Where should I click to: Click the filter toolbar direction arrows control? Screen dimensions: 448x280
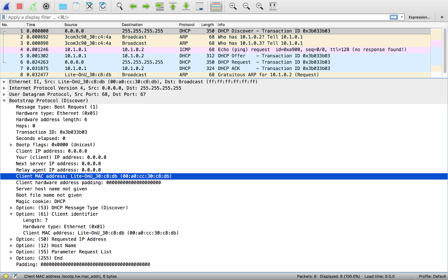click(395, 17)
